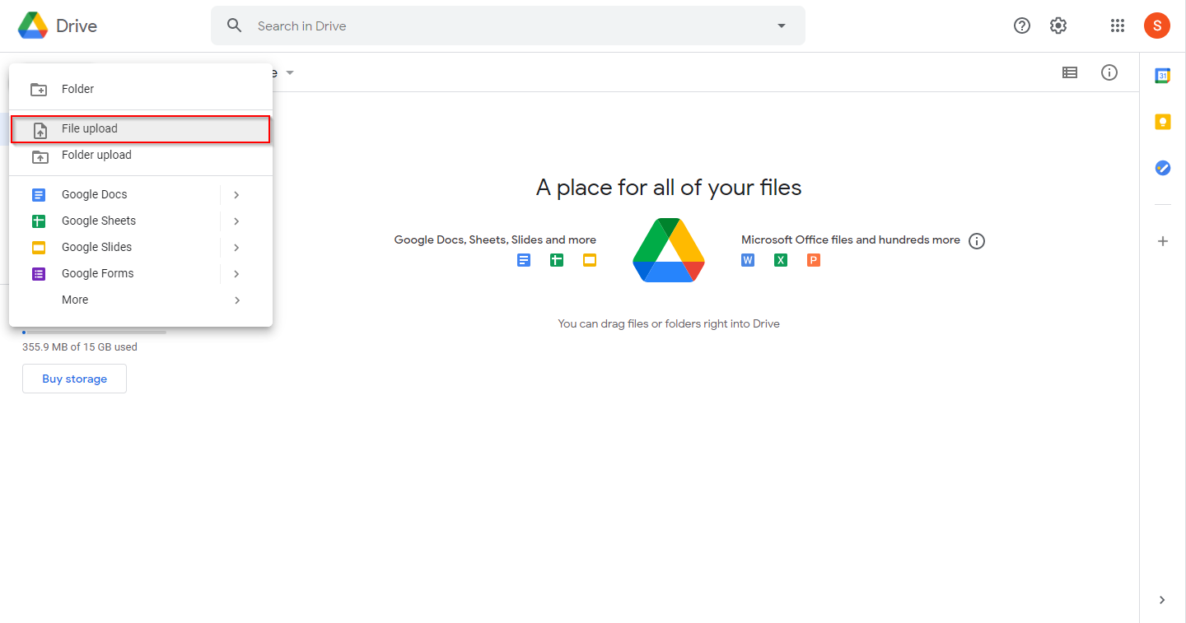Click the blue Docs icon in menu

click(39, 195)
